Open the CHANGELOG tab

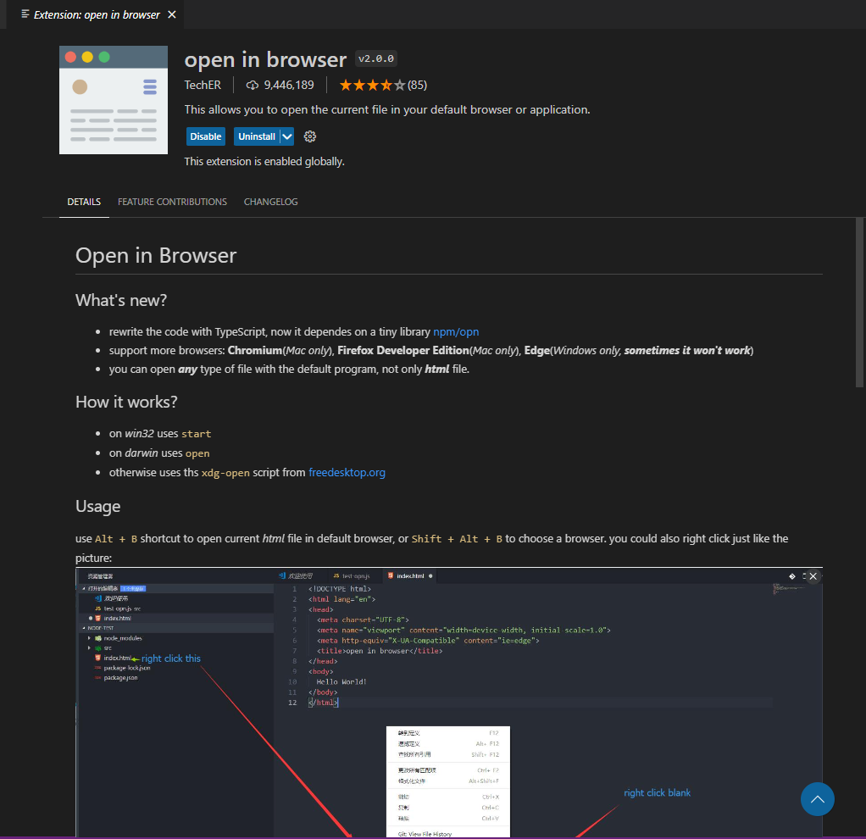pos(270,202)
